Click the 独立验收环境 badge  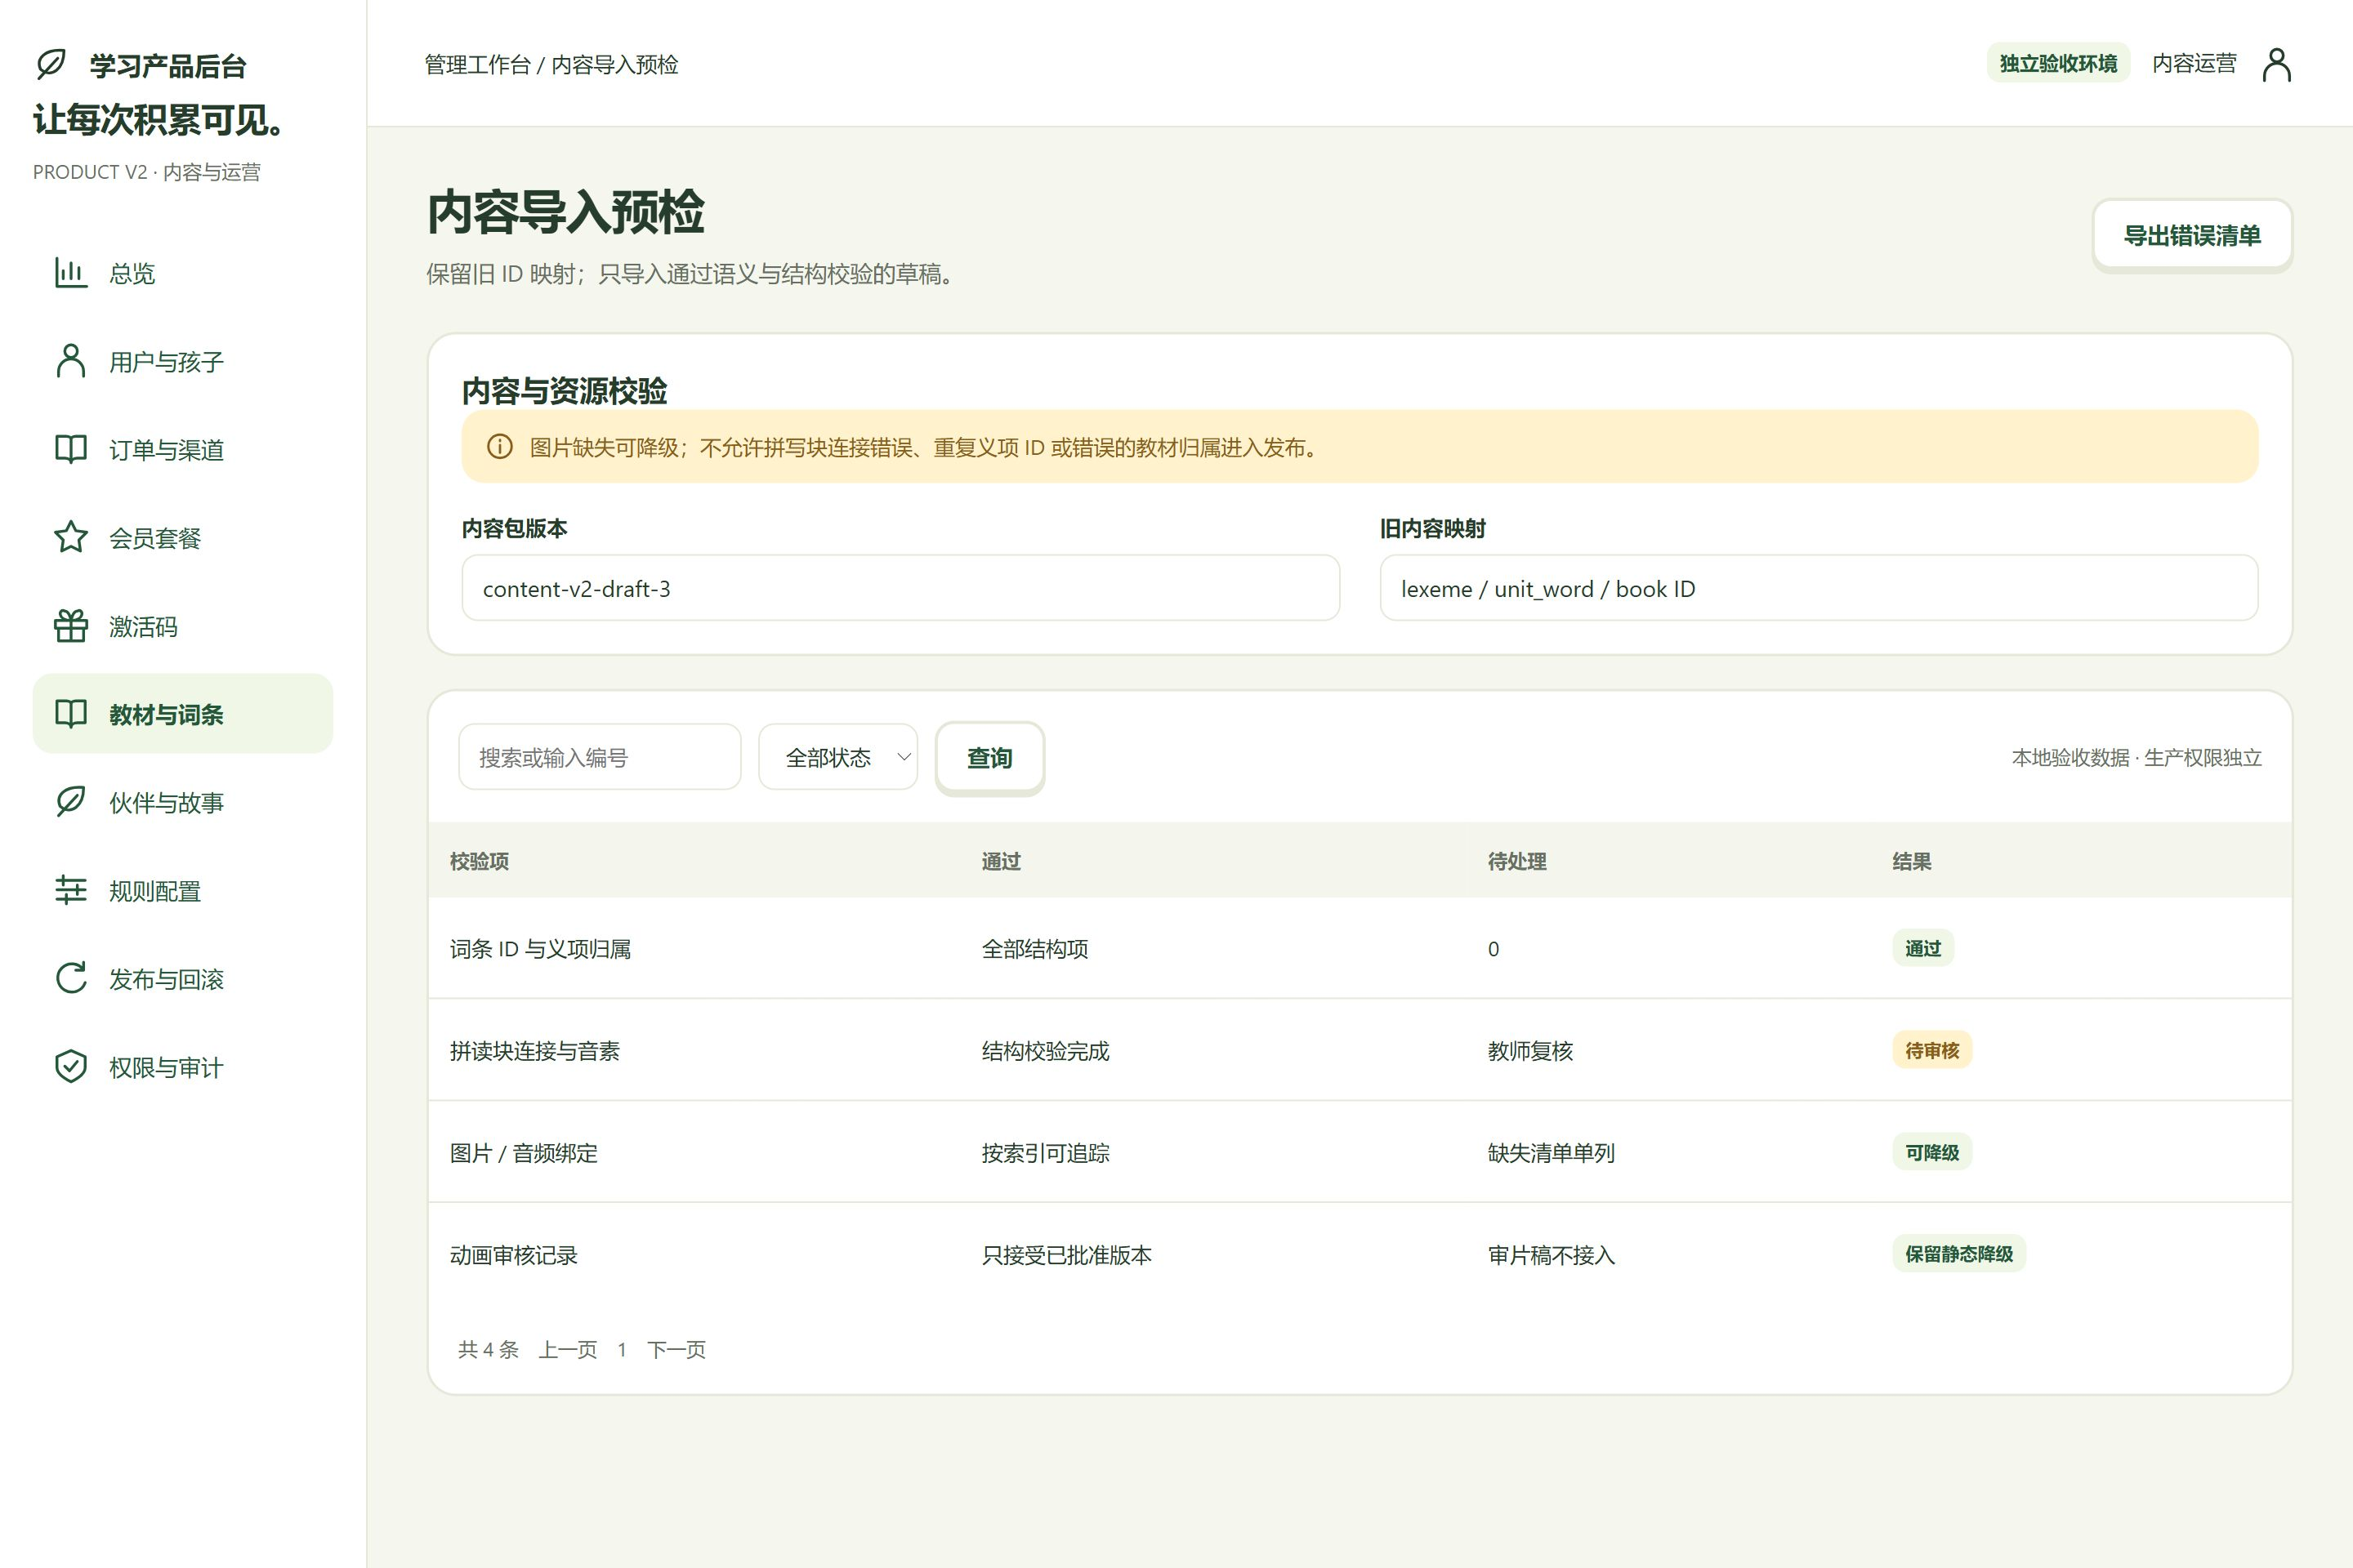2058,63
